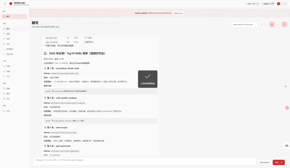
Task: Toggle the clock icon button
Action: click(284, 24)
